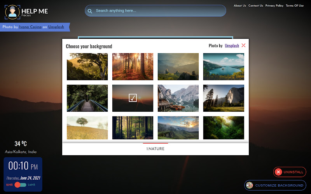Select the cloudy green cliffs sunset thumbnail
The width and height of the screenshot is (311, 194).
click(178, 128)
